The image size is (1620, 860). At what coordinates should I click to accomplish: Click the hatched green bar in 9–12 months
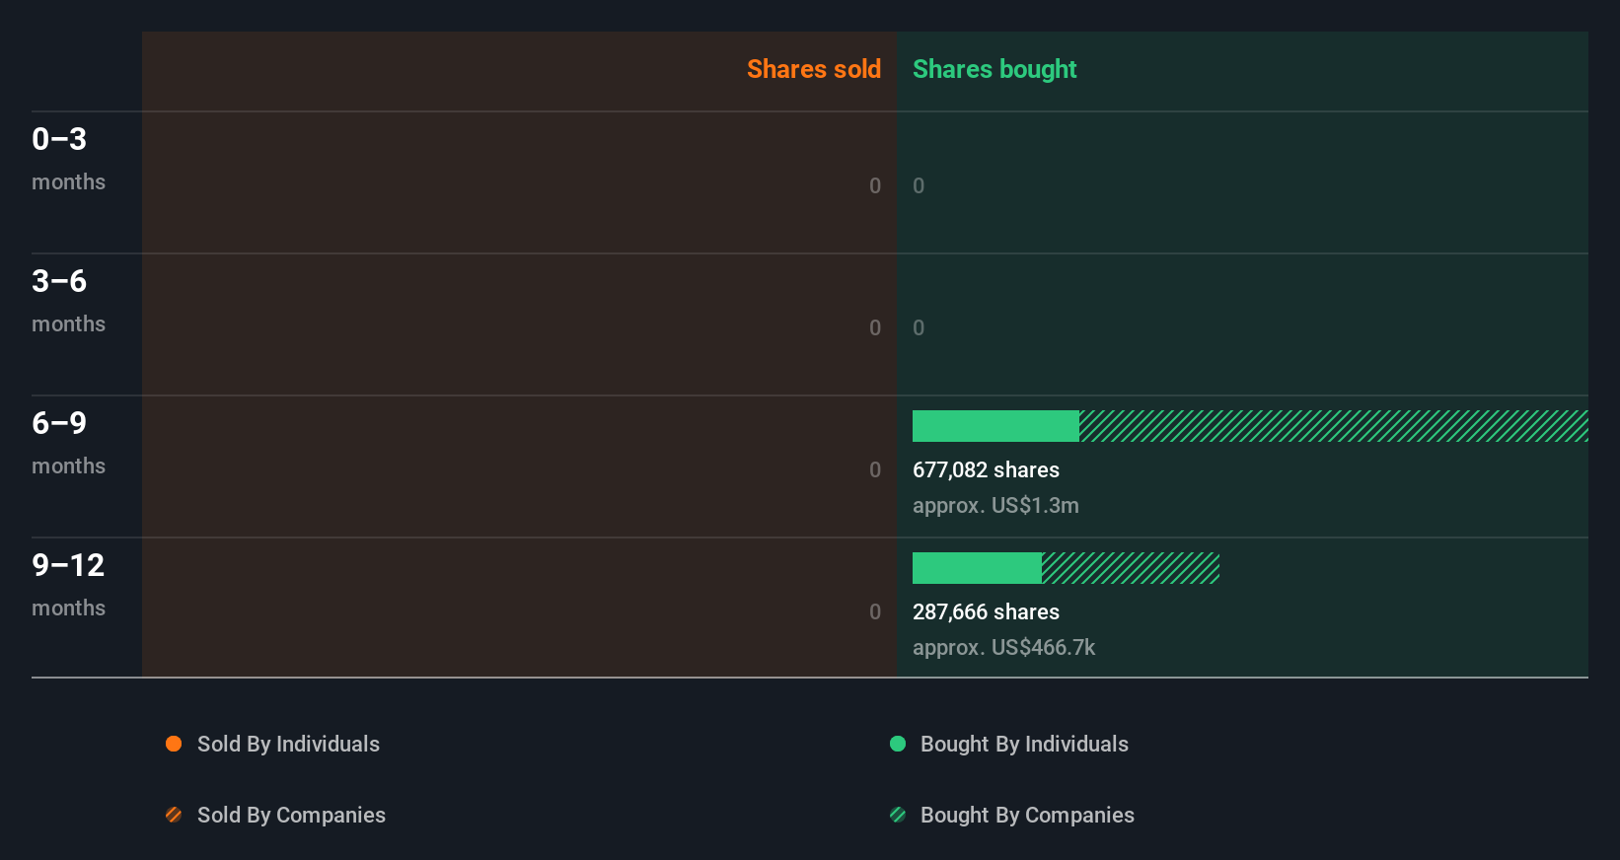[x=1131, y=568]
